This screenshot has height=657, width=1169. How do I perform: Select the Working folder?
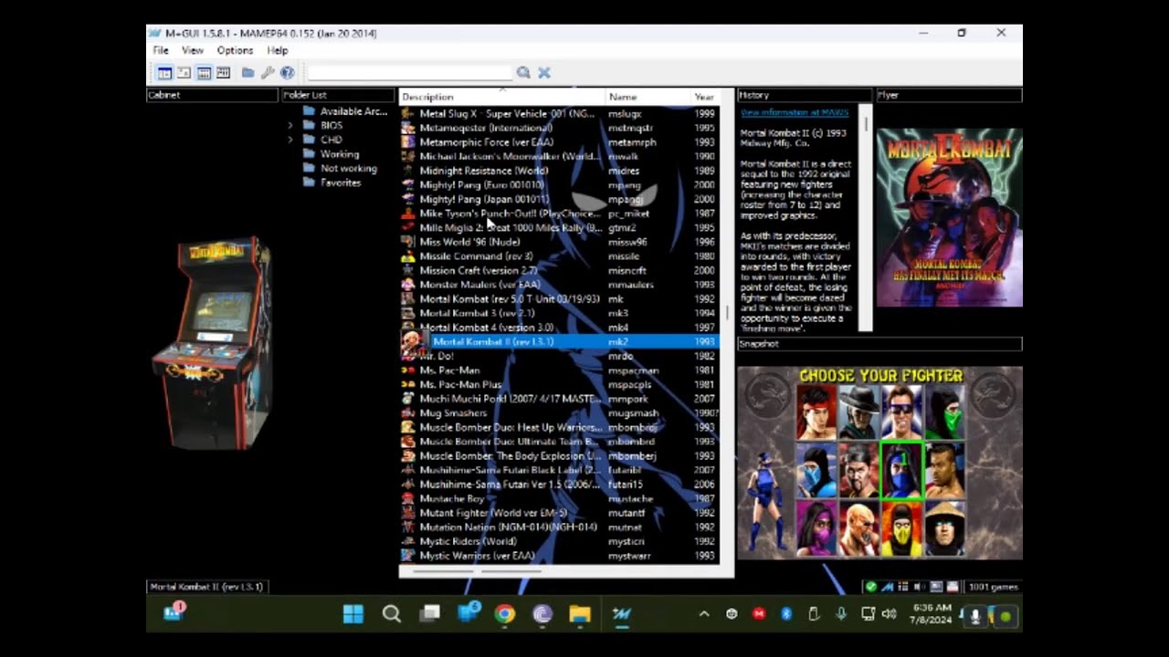click(x=332, y=154)
